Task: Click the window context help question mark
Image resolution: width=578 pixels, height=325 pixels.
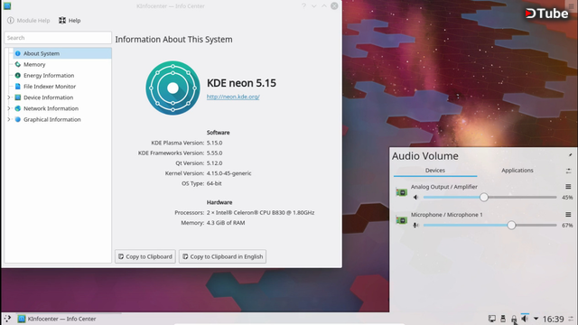Action: [x=303, y=6]
